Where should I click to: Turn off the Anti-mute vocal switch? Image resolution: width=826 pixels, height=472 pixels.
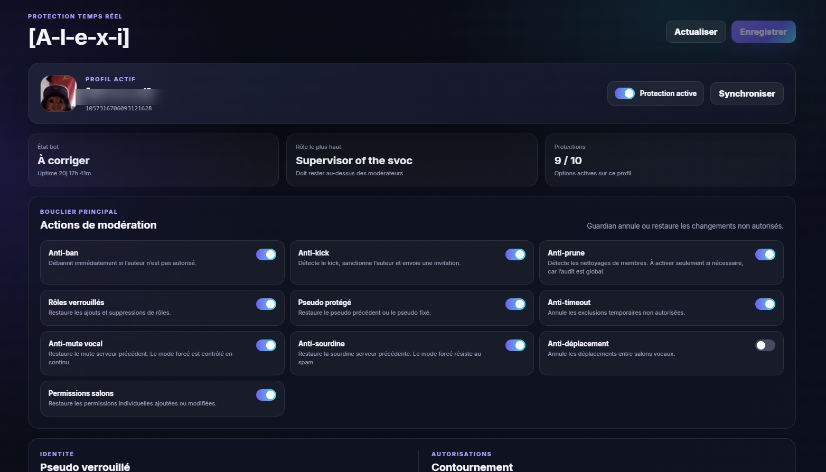tap(266, 345)
